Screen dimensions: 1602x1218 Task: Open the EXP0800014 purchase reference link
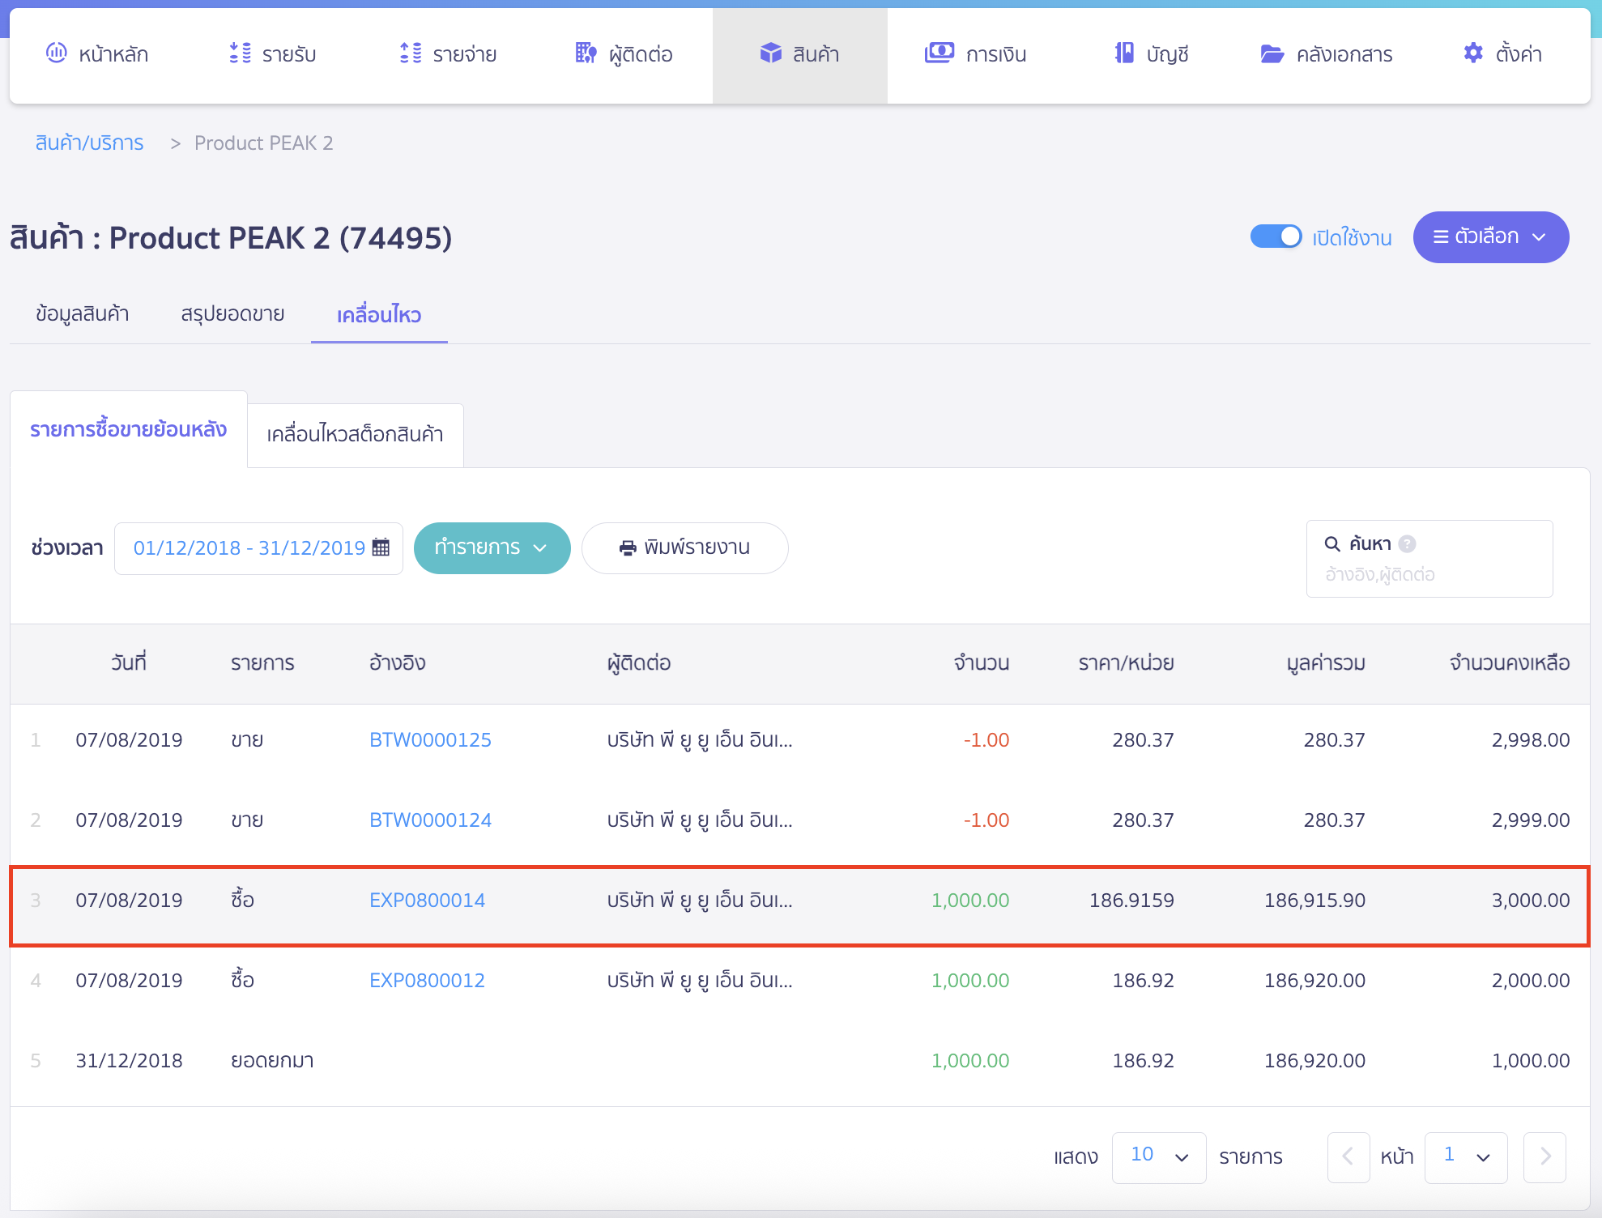coord(427,900)
